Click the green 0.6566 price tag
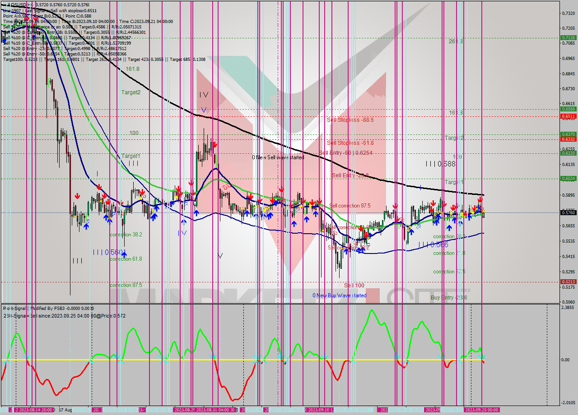The image size is (578, 415). tap(568, 109)
